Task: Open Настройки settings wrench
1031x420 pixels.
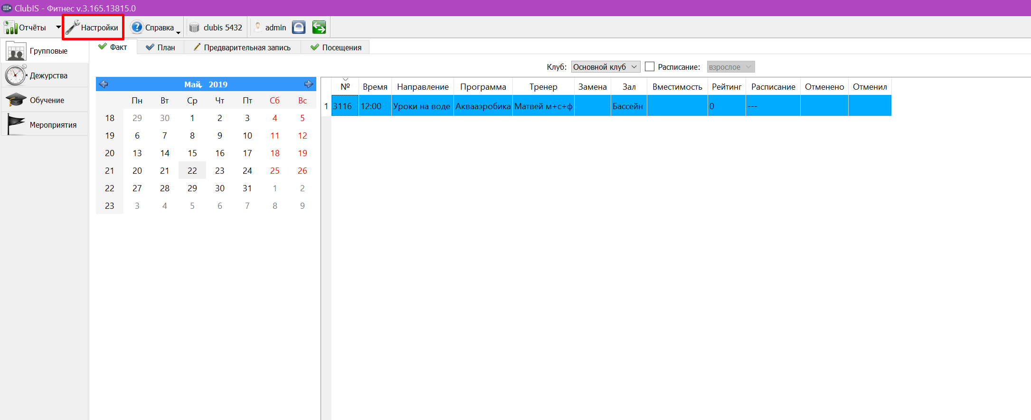Action: click(93, 28)
